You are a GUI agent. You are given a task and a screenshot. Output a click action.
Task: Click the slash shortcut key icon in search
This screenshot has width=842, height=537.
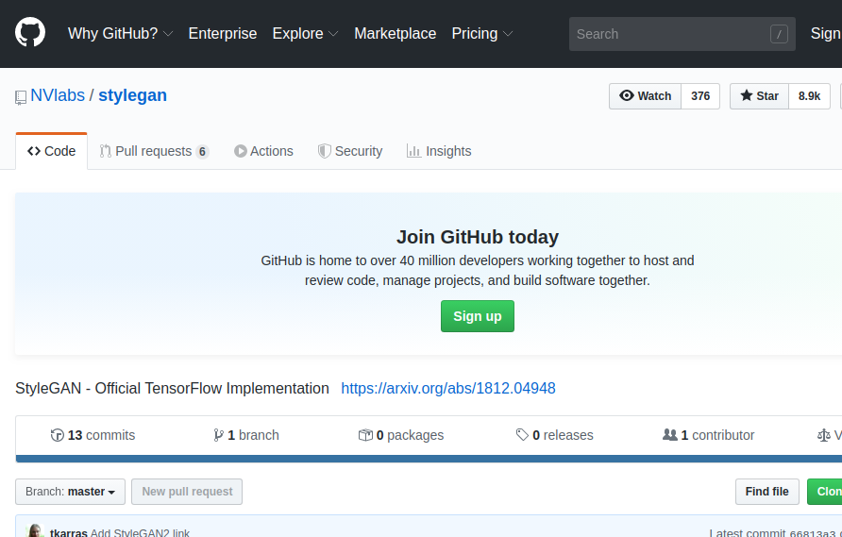coord(779,34)
